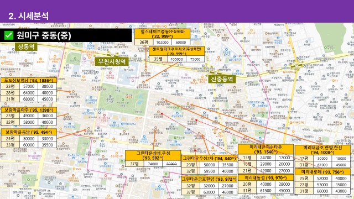This screenshot has width=354, height=199.
Task: Click the '30000' cell in the 17평 row
Action: (x=322, y=159)
